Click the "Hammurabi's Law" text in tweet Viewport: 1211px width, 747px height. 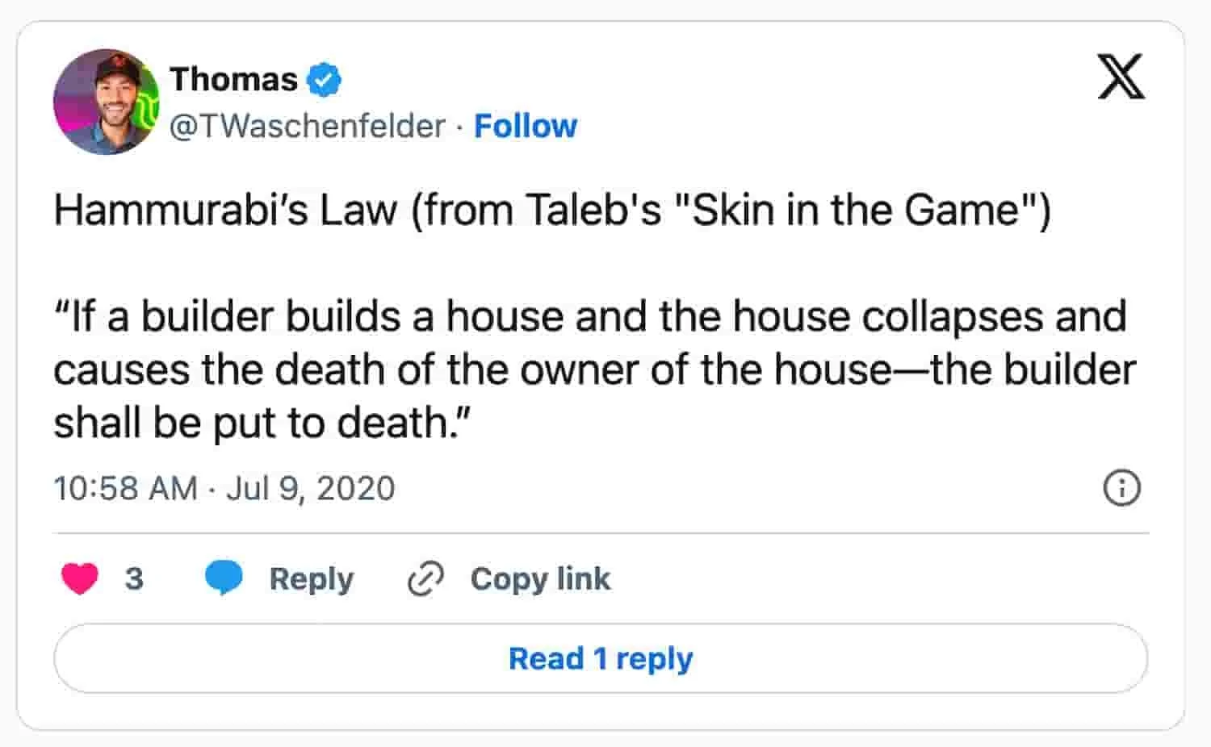tap(225, 210)
